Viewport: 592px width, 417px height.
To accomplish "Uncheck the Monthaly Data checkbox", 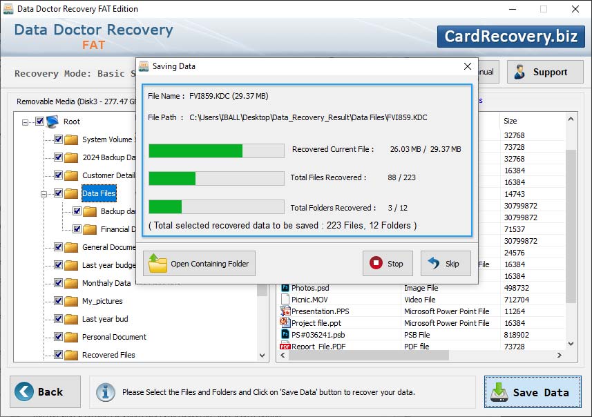I will pos(58,282).
